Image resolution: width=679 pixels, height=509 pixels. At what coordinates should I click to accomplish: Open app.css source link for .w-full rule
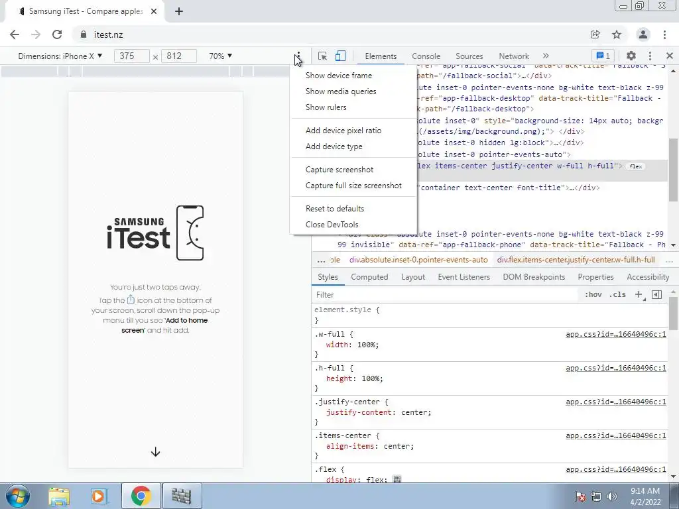(x=616, y=334)
